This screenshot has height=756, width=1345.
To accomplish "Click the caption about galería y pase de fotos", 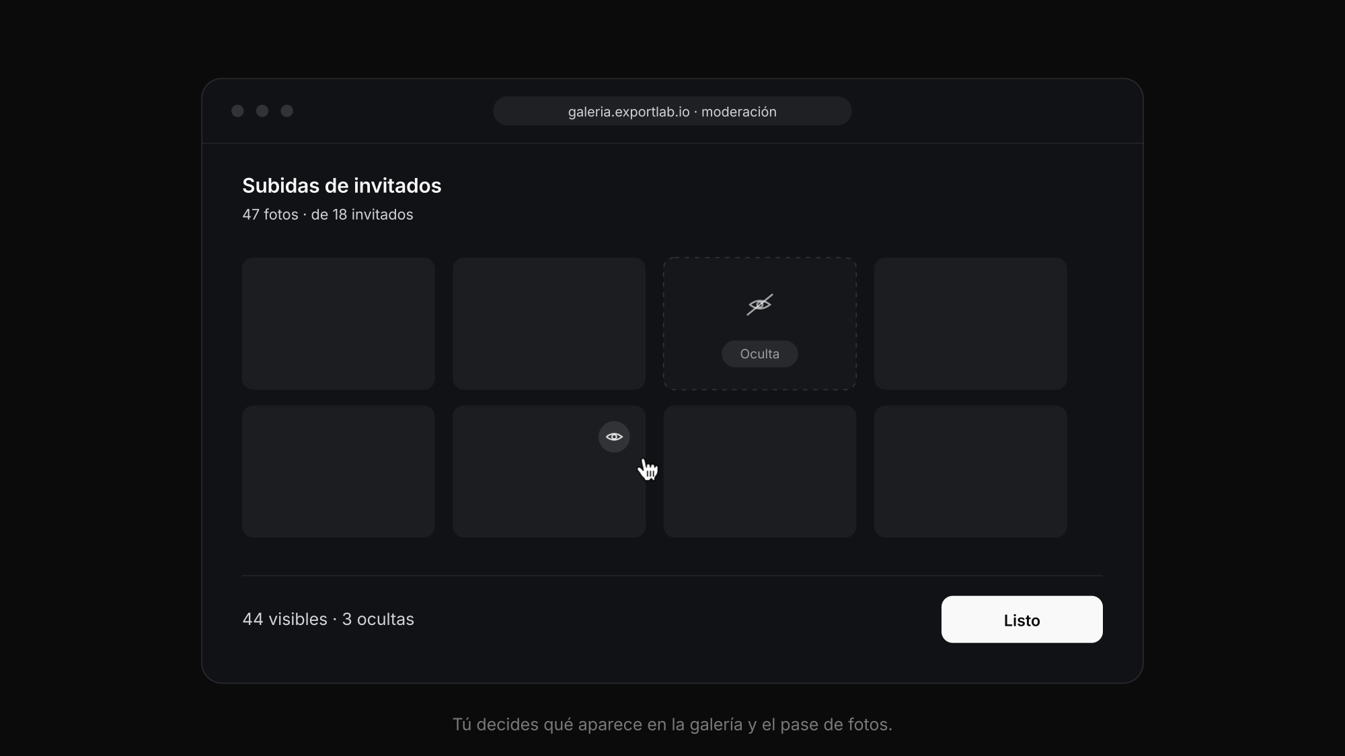I will [672, 724].
